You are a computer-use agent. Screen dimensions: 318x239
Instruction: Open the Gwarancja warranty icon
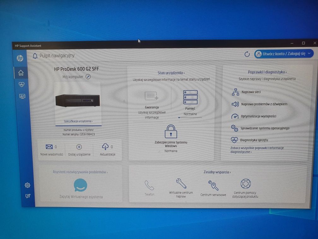point(151,96)
